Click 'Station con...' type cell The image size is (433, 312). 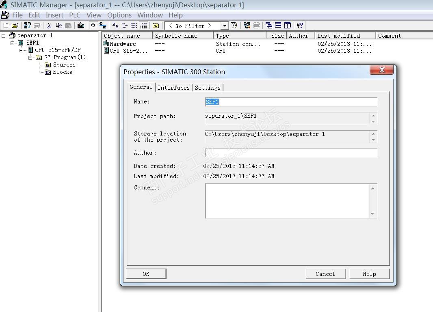tap(238, 44)
